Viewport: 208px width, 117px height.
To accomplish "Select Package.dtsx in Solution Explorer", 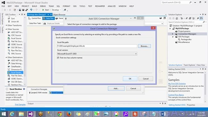I will pos(185,40).
